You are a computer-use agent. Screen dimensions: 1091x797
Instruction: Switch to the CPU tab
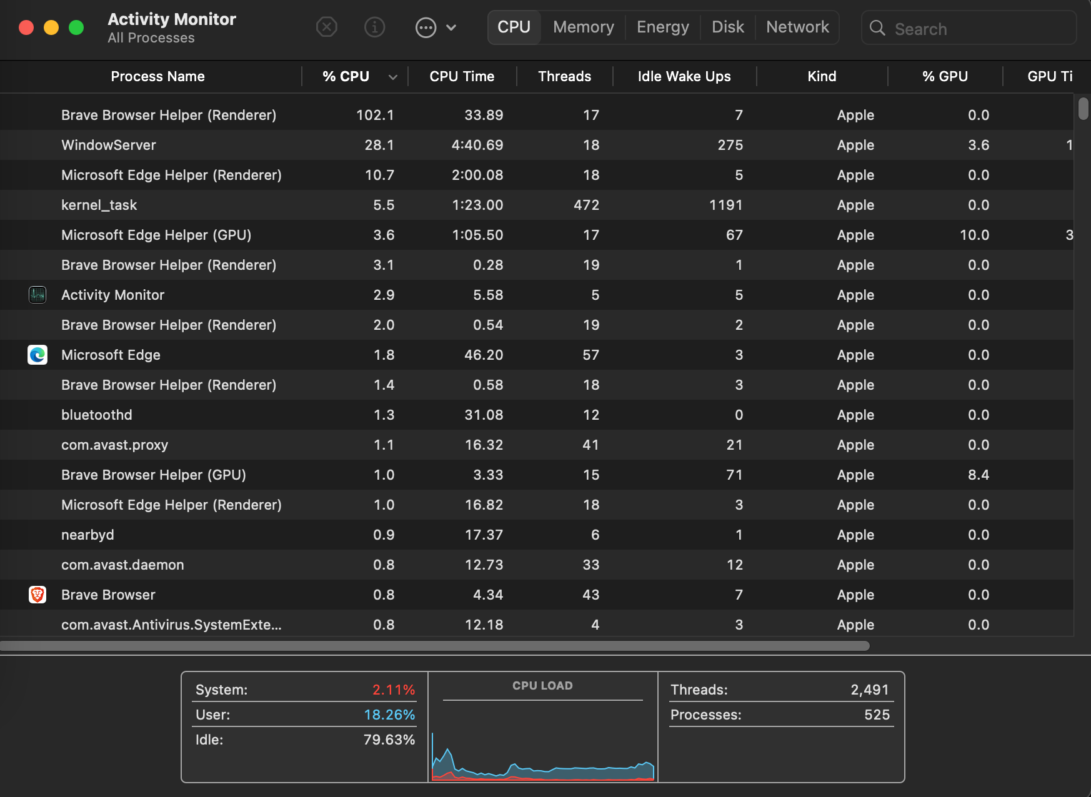coord(514,27)
